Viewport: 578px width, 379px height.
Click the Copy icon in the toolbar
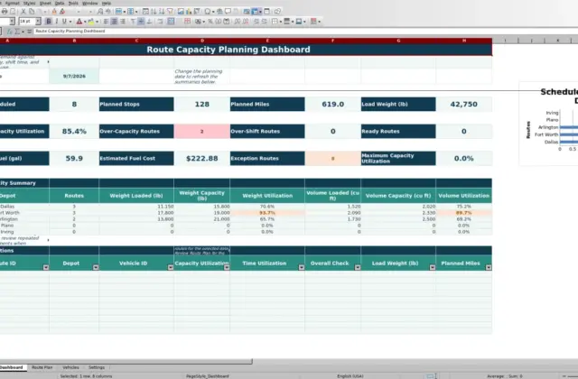[x=32, y=12]
